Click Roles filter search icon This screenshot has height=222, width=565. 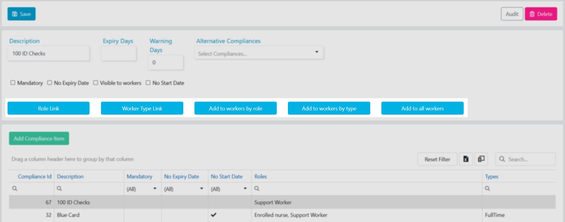tap(257, 189)
